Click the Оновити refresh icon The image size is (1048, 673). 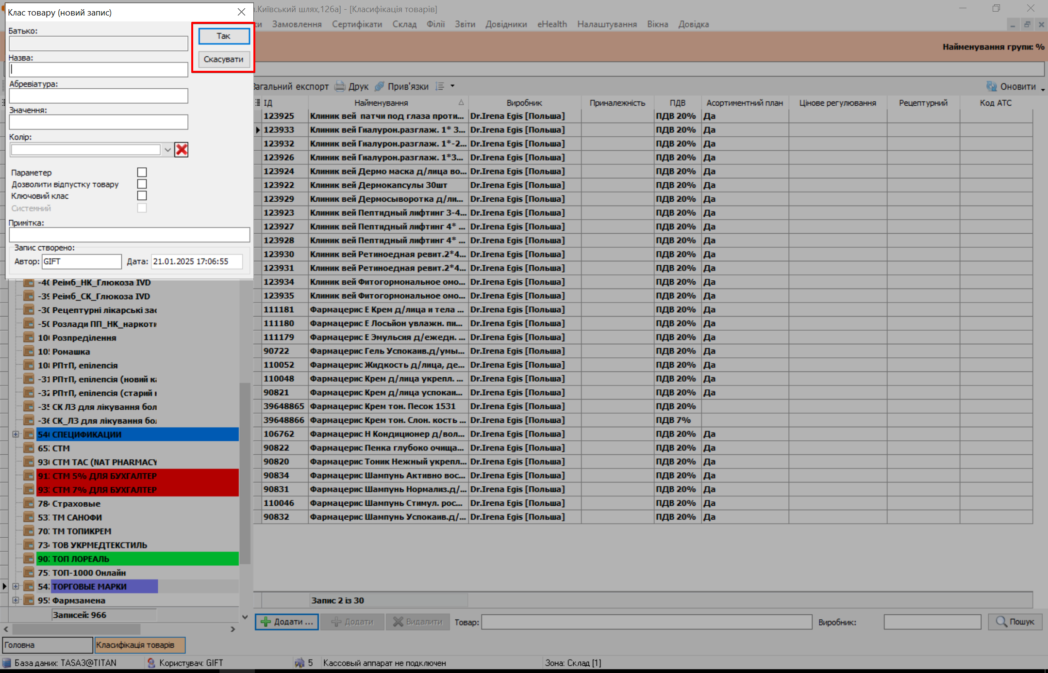[x=991, y=86]
